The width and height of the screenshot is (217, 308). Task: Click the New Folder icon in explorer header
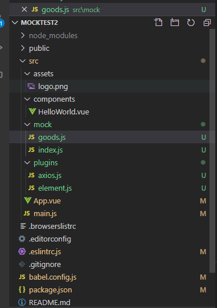175,23
